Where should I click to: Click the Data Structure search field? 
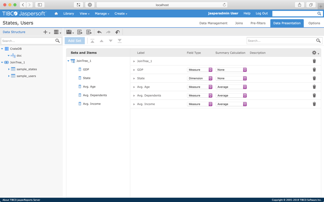coord(28,41)
